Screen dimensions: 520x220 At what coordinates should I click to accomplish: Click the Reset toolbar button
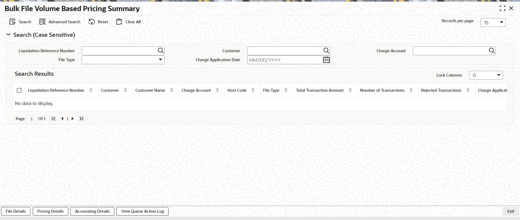click(x=98, y=22)
